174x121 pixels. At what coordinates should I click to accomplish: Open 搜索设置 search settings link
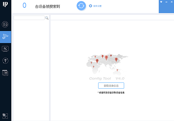click(97, 6)
